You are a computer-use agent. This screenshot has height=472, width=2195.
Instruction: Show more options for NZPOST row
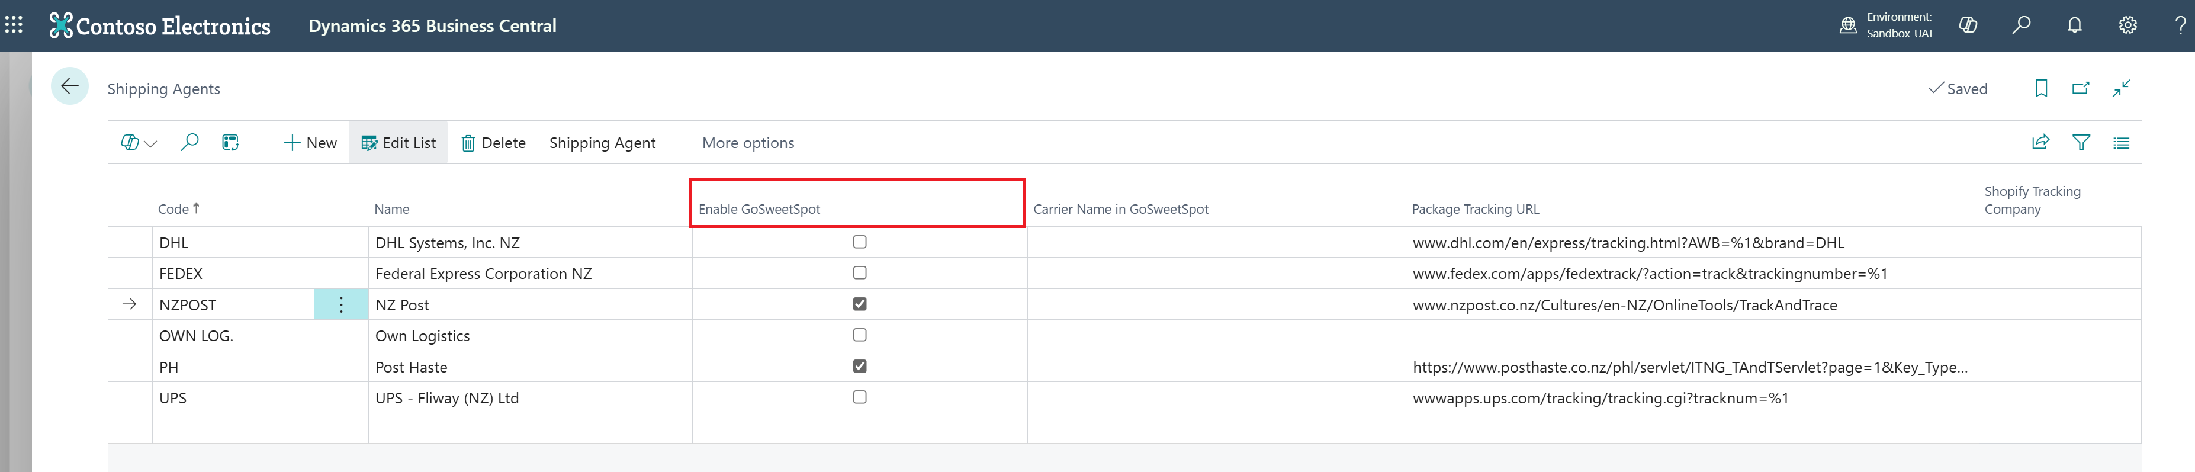(341, 304)
